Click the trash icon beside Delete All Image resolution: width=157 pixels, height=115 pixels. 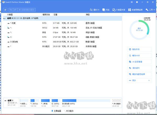[130, 49]
